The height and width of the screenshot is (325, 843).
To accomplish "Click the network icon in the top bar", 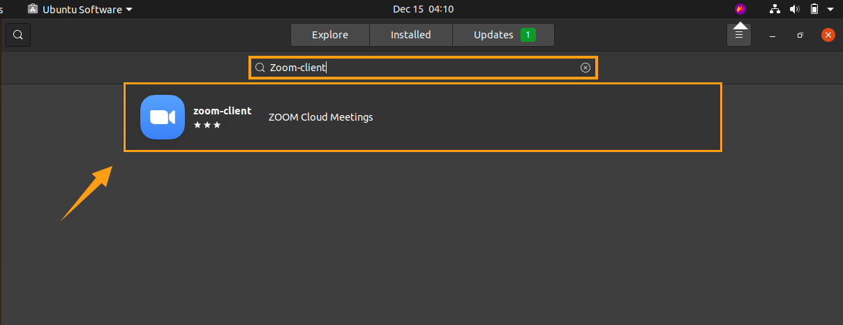I will coord(775,9).
